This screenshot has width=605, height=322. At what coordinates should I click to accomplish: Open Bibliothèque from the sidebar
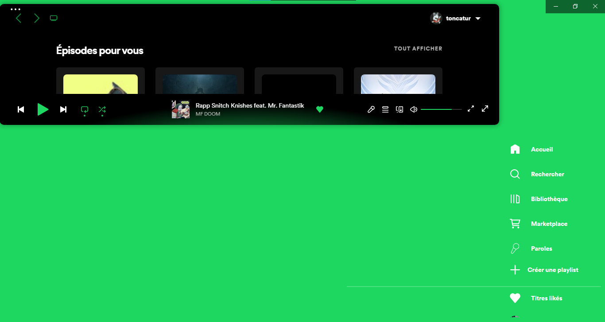(549, 199)
